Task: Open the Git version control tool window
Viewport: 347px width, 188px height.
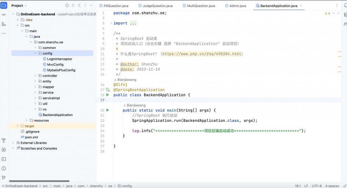Action: [4, 177]
